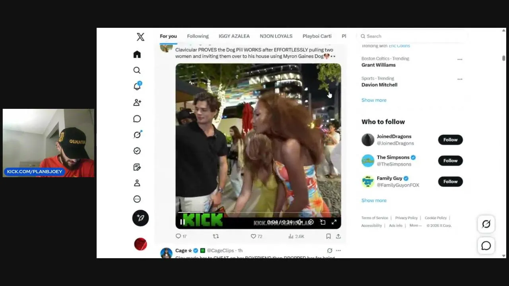Switch to the For you tab

click(x=168, y=36)
